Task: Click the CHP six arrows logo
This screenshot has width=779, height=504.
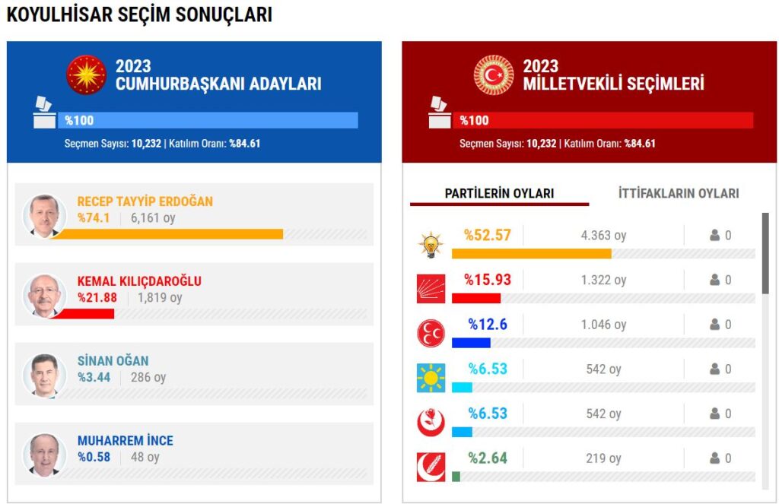Action: 431,289
